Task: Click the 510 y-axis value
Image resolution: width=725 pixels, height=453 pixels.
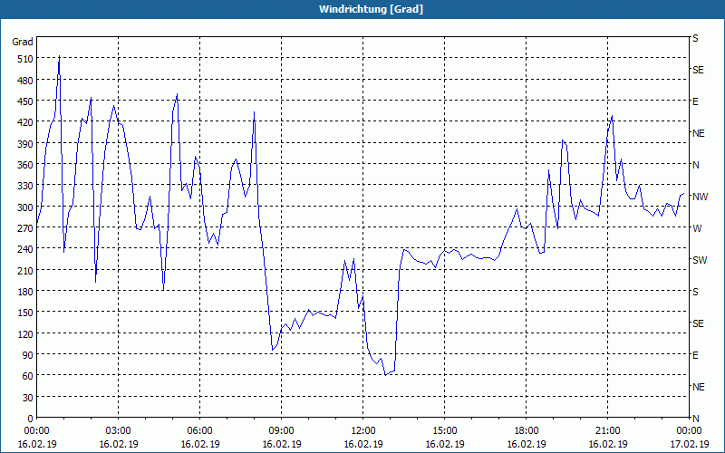Action: tap(24, 59)
